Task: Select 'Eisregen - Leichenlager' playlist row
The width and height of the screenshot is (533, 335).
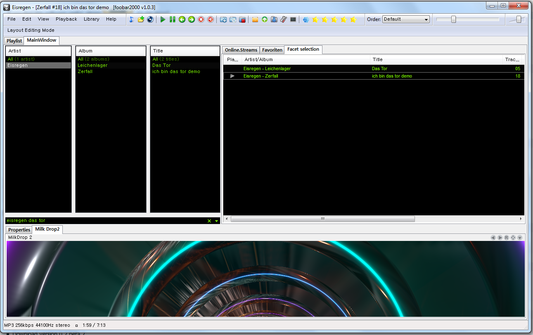Action: (x=374, y=68)
